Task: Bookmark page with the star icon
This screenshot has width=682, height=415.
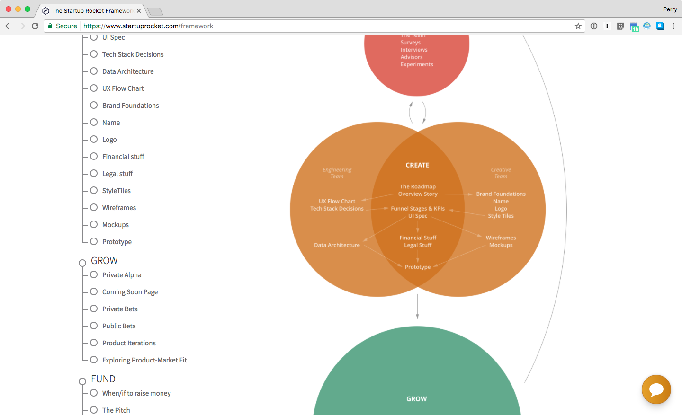Action: click(x=578, y=26)
